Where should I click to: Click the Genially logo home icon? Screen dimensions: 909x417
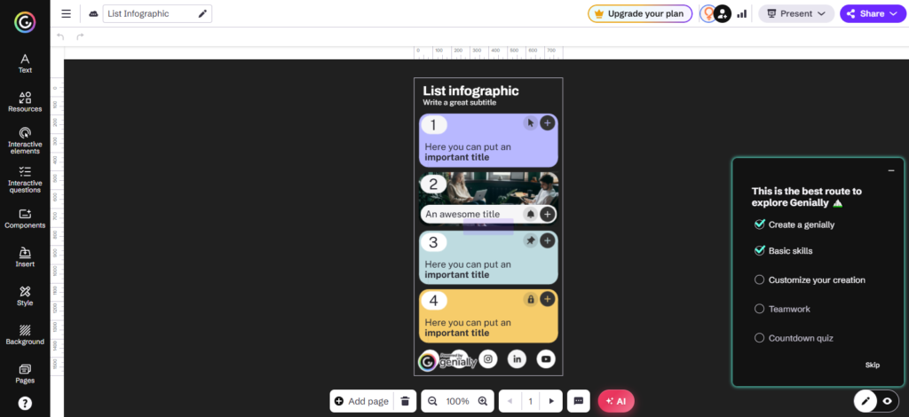pos(25,22)
